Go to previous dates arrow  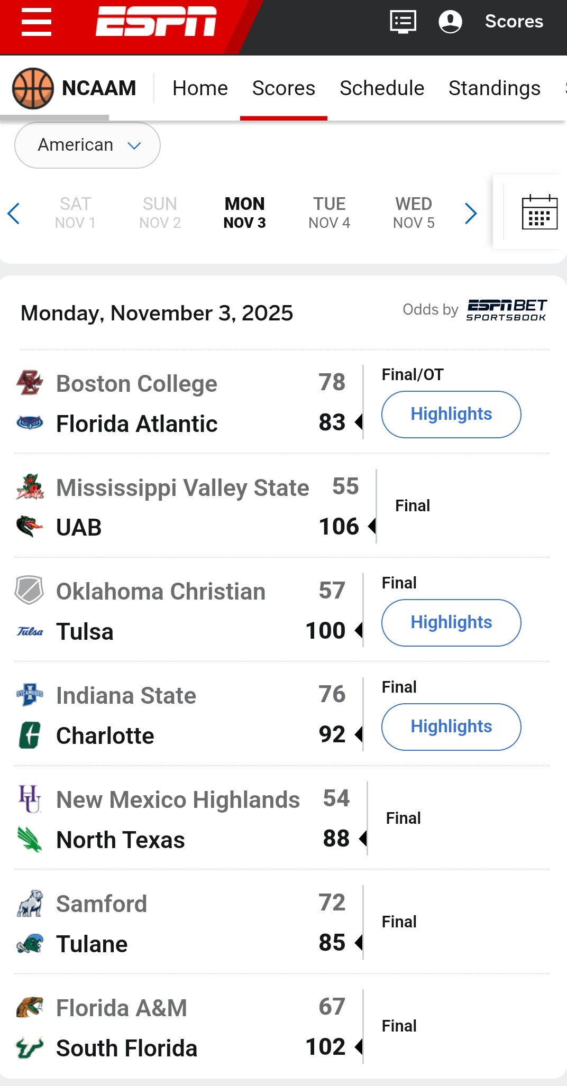click(14, 213)
